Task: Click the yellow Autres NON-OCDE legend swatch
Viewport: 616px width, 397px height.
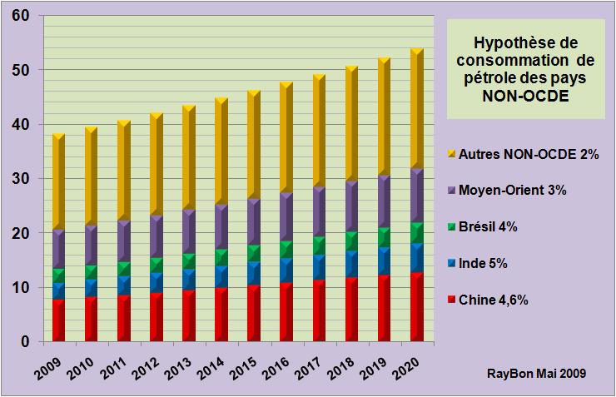Action: click(x=454, y=154)
